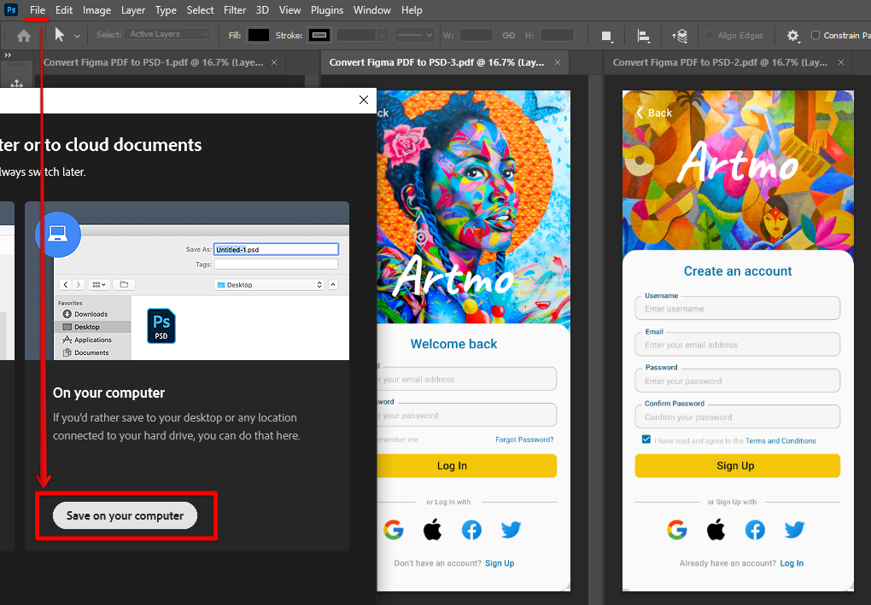This screenshot has width=871, height=605.
Task: Open the Plugins menu
Action: pyautogui.click(x=326, y=10)
